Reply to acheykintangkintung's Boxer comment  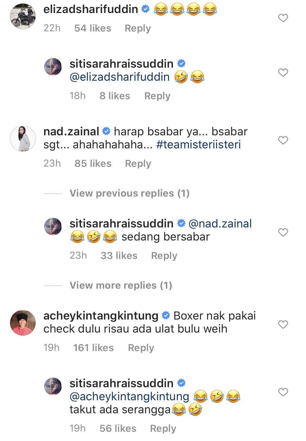tap(141, 348)
